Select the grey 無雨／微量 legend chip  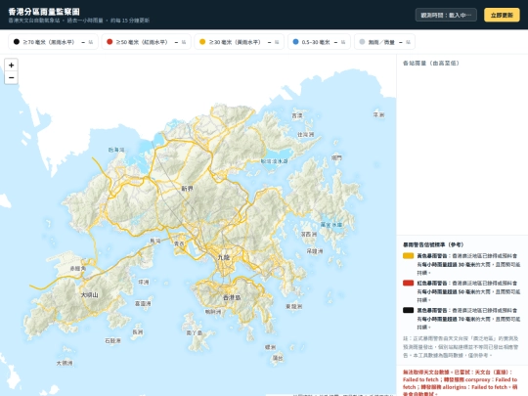[384, 42]
